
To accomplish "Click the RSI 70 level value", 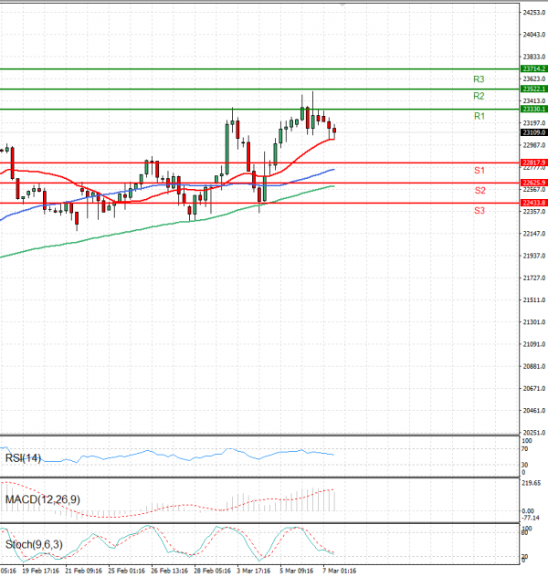I will click(525, 449).
